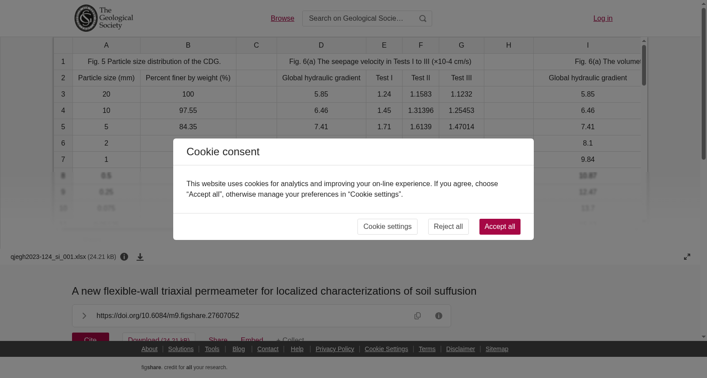Image resolution: width=707 pixels, height=378 pixels.
Task: Open the Help footer link
Action: [297, 349]
